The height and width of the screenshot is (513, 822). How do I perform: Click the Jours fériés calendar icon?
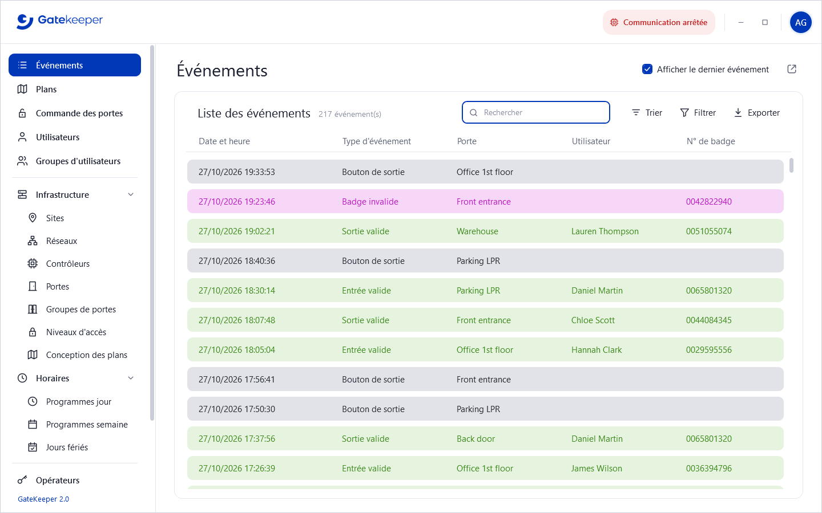(x=33, y=447)
